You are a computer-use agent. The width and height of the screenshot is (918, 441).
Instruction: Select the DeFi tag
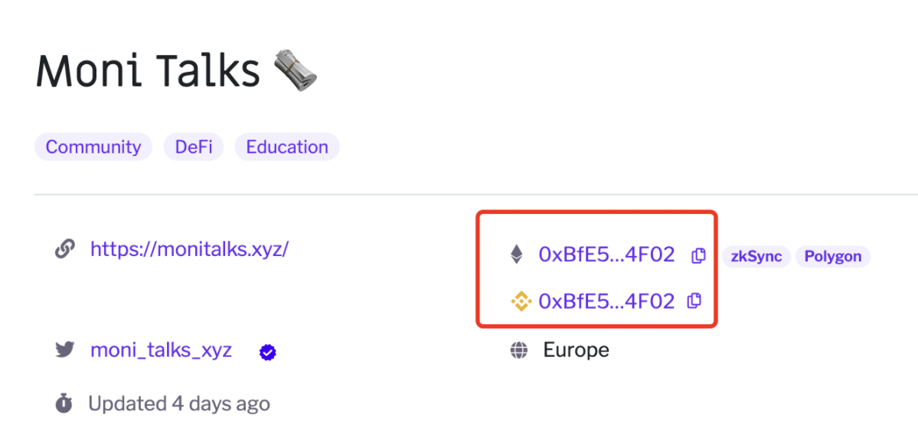194,147
